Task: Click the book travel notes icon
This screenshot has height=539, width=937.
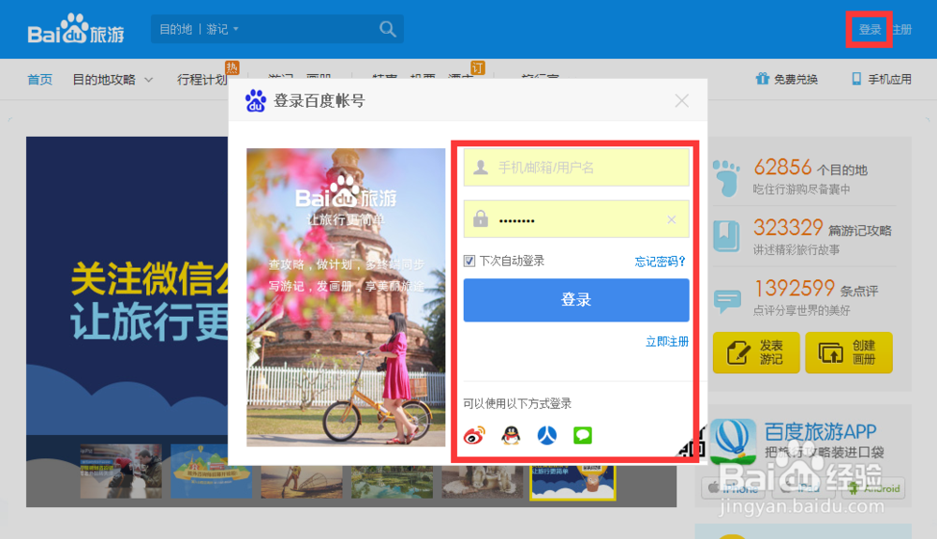Action: pos(727,236)
